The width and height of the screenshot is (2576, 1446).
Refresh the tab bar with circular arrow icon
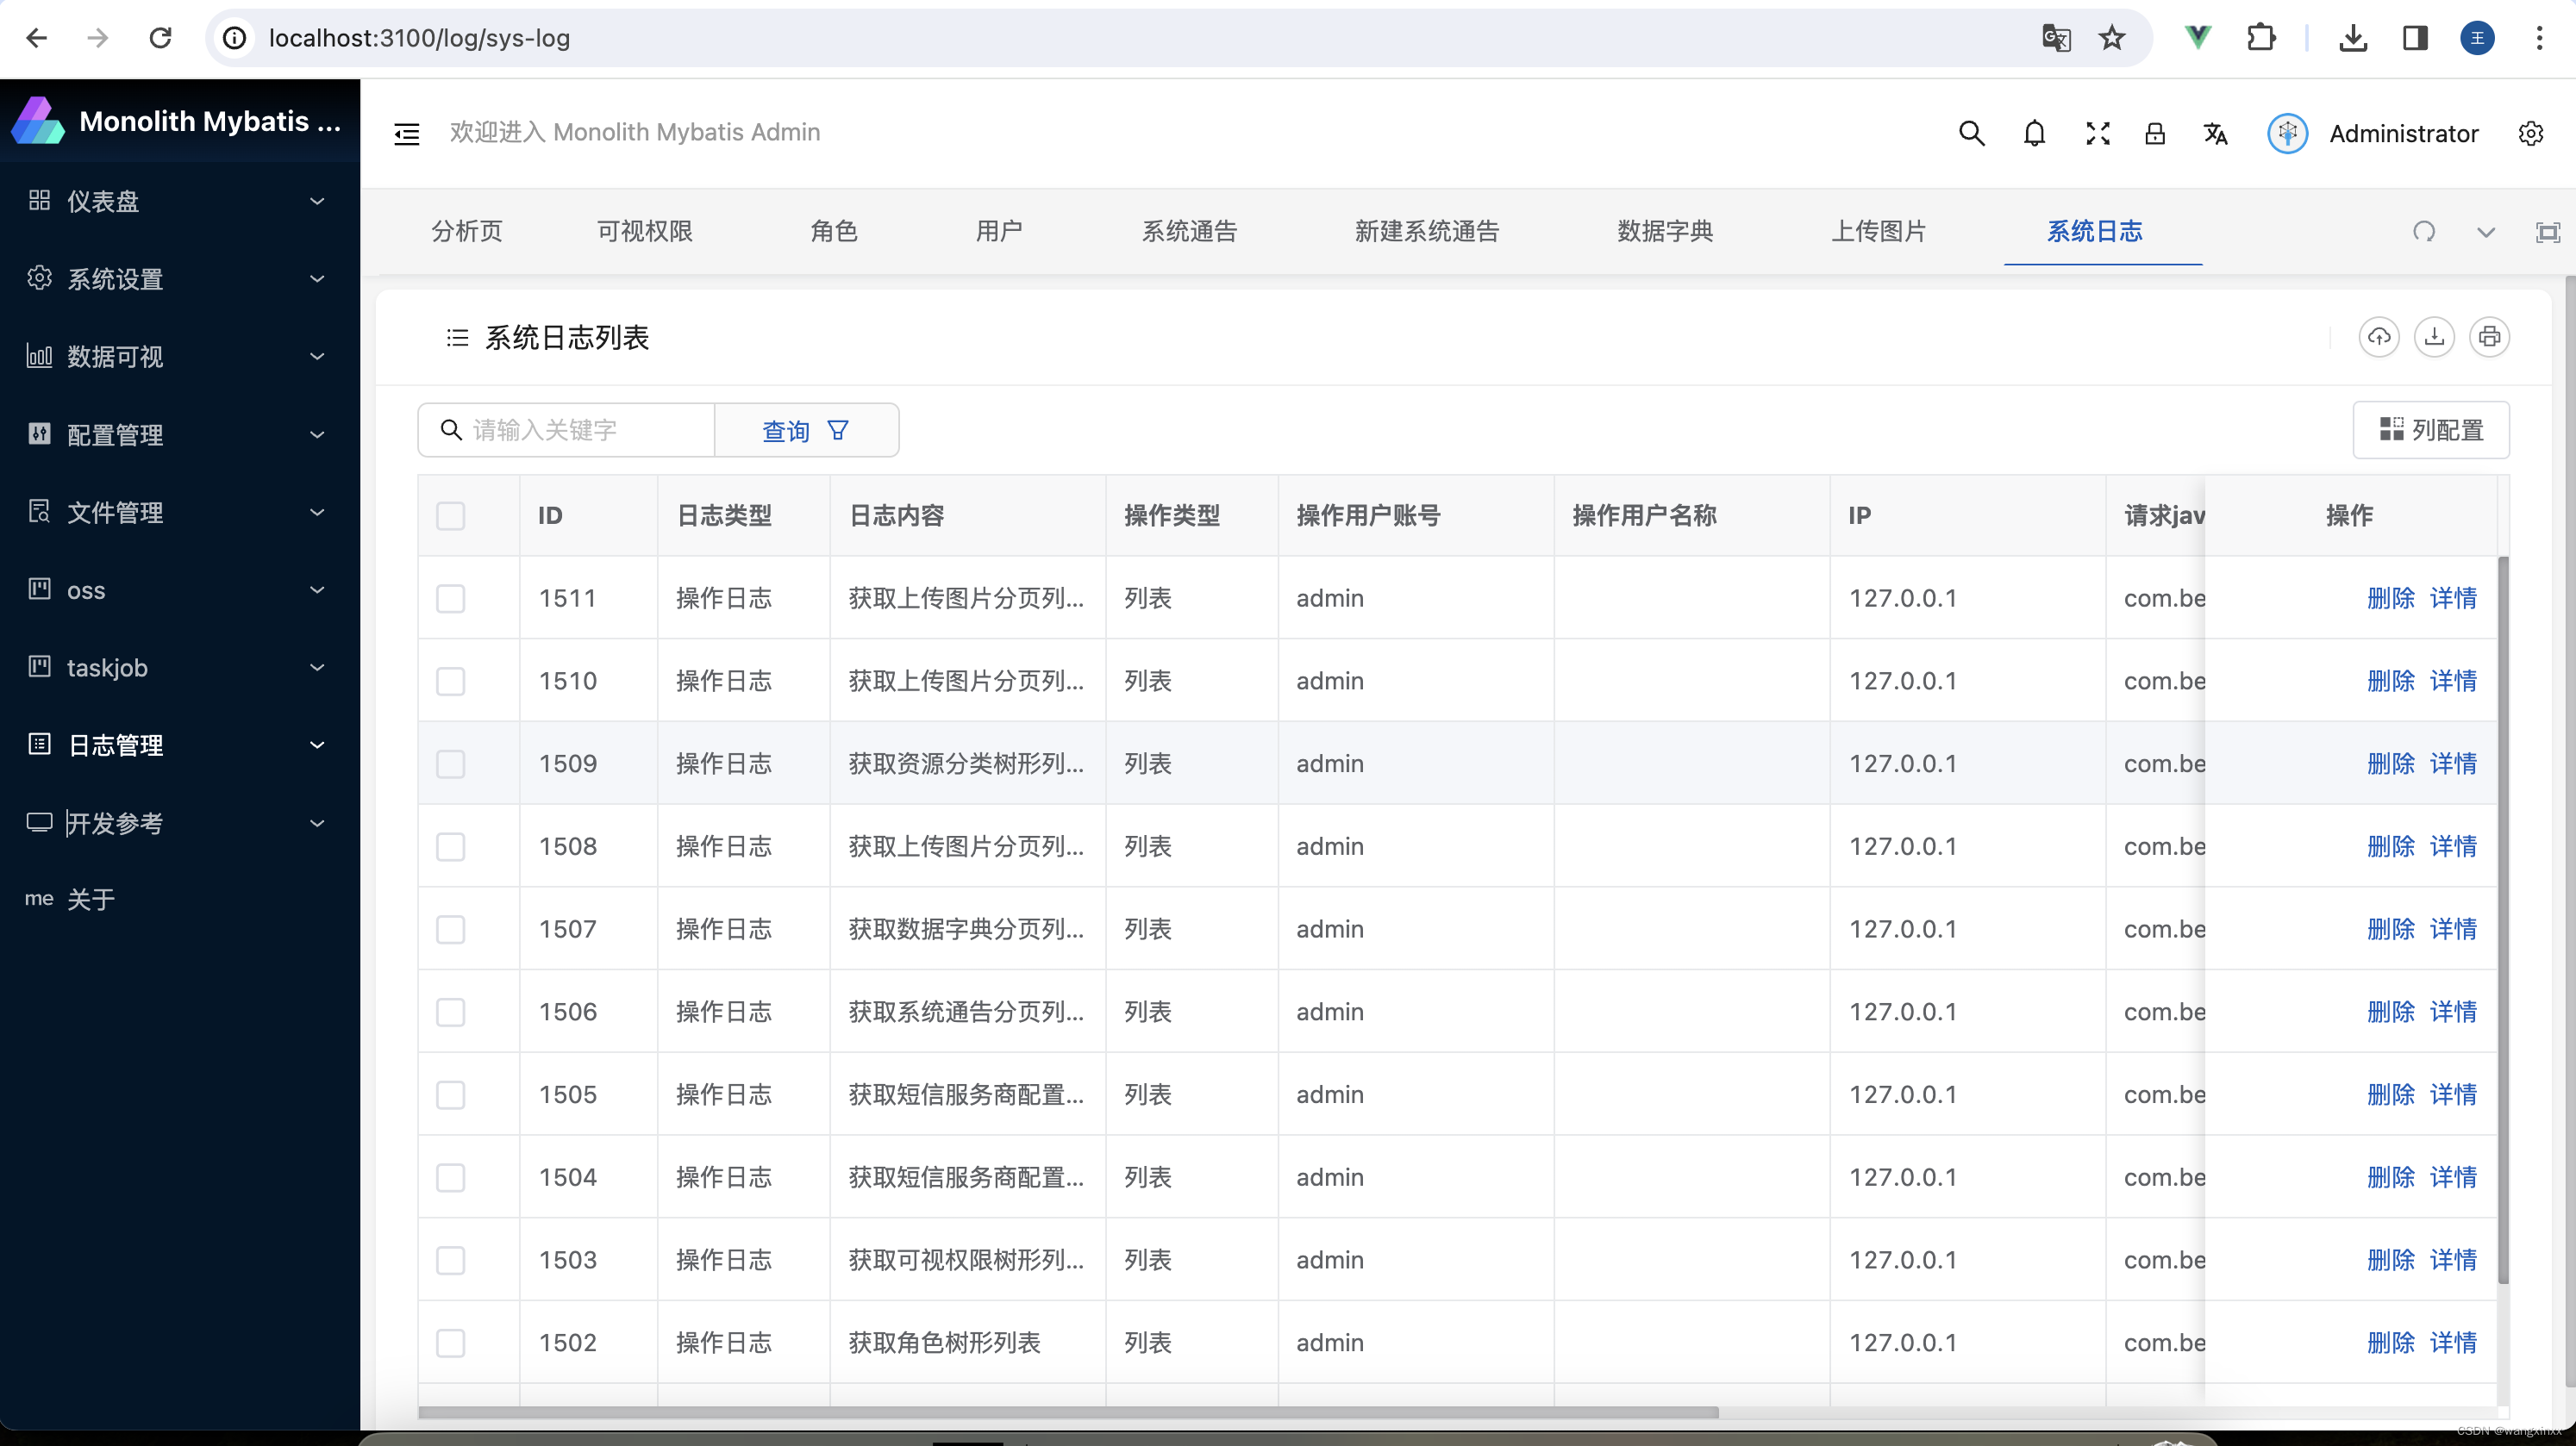pyautogui.click(x=2424, y=232)
